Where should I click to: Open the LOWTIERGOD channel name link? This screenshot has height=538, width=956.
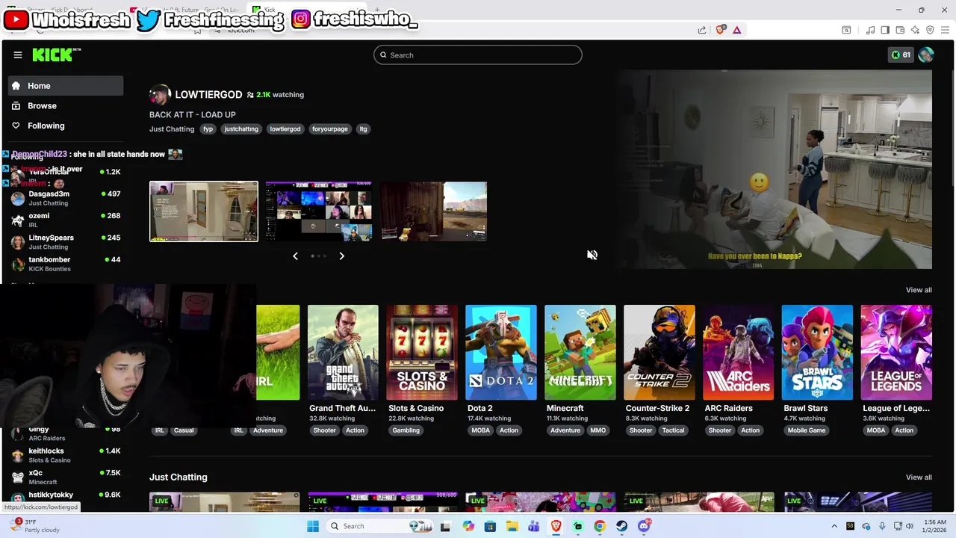click(208, 95)
